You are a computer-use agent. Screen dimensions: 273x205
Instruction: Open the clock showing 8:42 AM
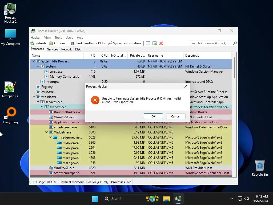[260, 199]
